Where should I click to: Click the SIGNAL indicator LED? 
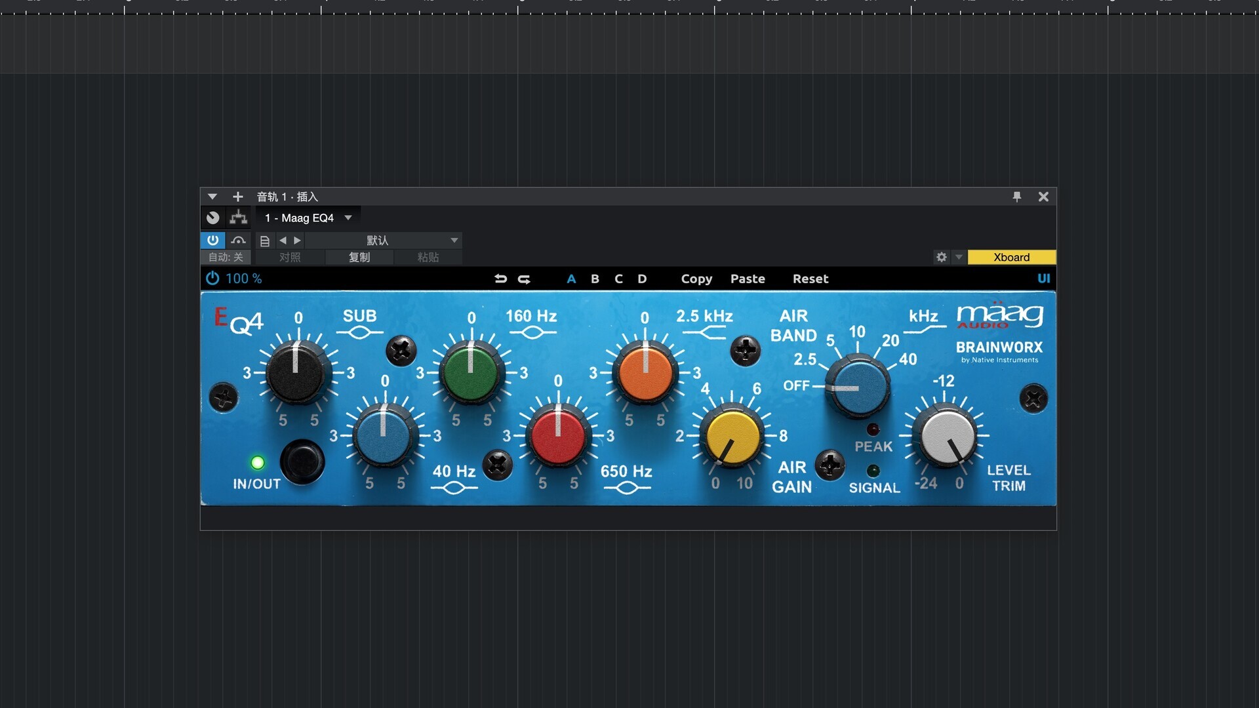(873, 471)
